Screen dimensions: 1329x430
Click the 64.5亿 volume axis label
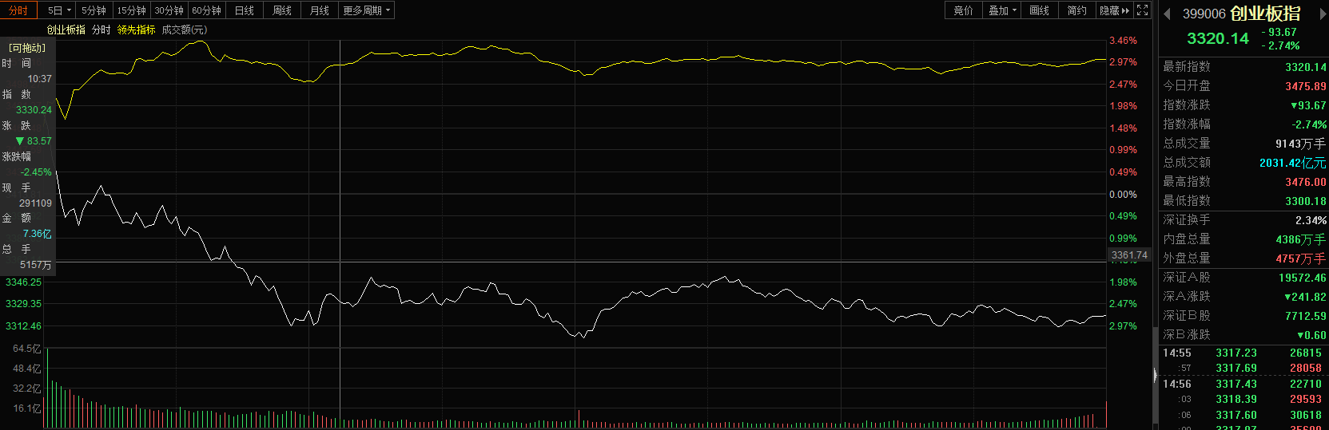coord(26,349)
